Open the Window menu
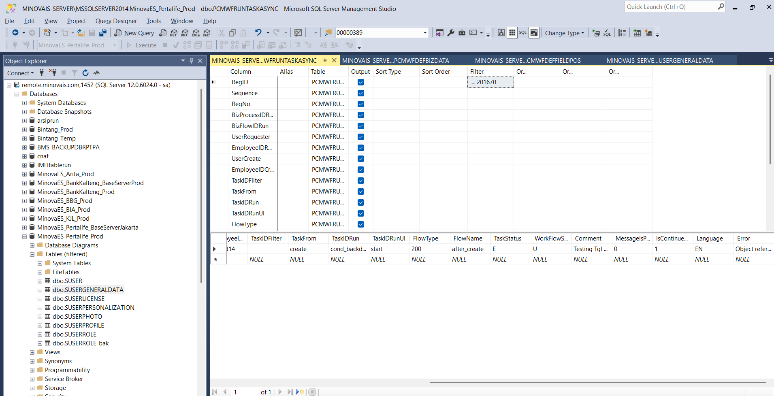Screen dimensions: 774x396 (182, 21)
